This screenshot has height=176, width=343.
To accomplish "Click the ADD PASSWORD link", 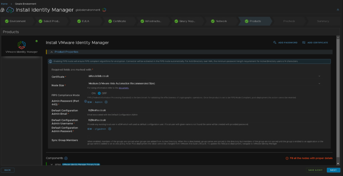I will [x=288, y=42].
